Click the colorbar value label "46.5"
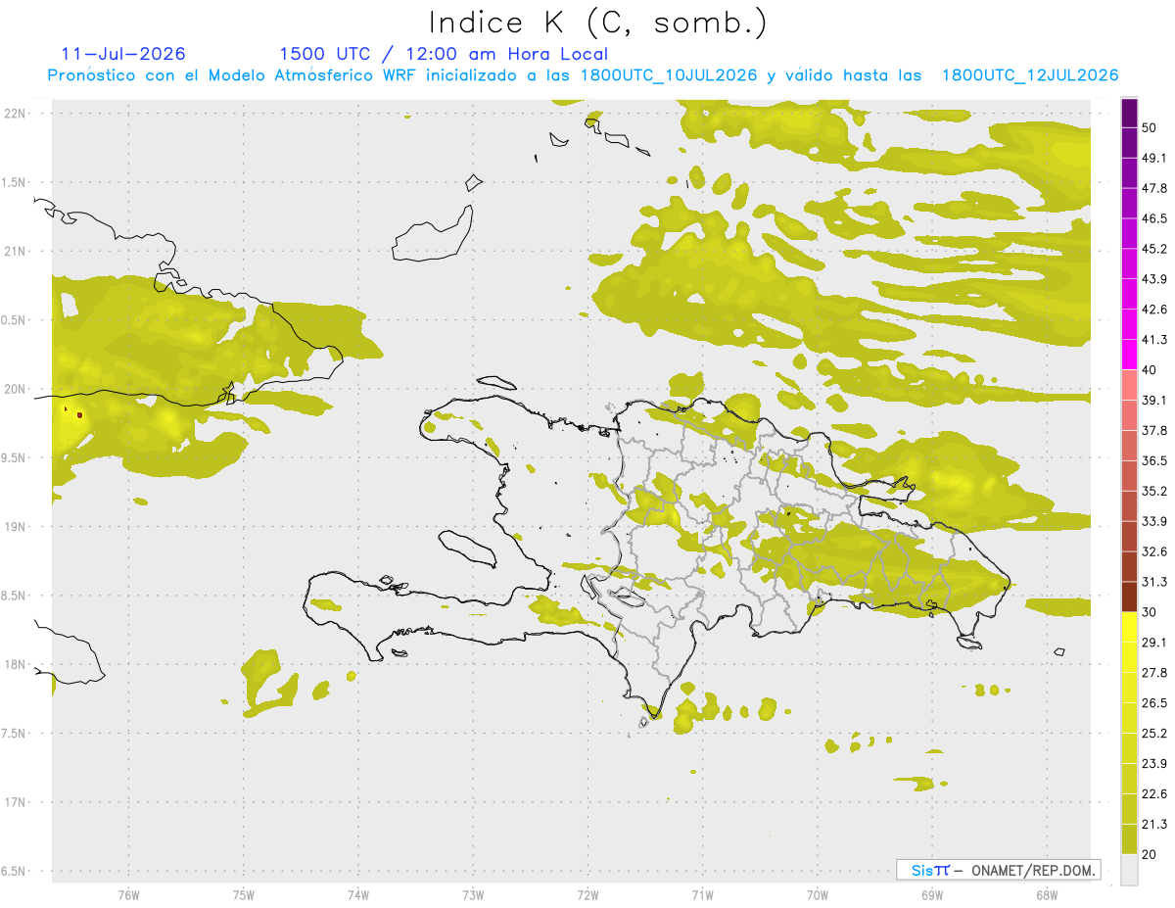Image resolution: width=1175 pixels, height=908 pixels. coord(1154,218)
